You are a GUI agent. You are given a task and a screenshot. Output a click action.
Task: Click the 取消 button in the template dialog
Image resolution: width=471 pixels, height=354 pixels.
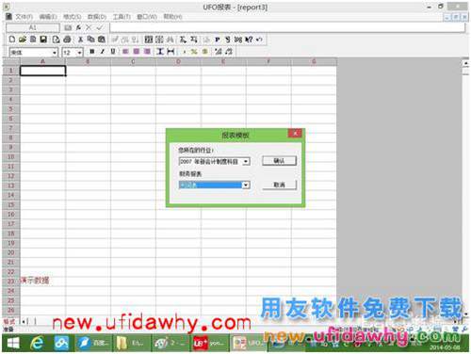click(279, 185)
